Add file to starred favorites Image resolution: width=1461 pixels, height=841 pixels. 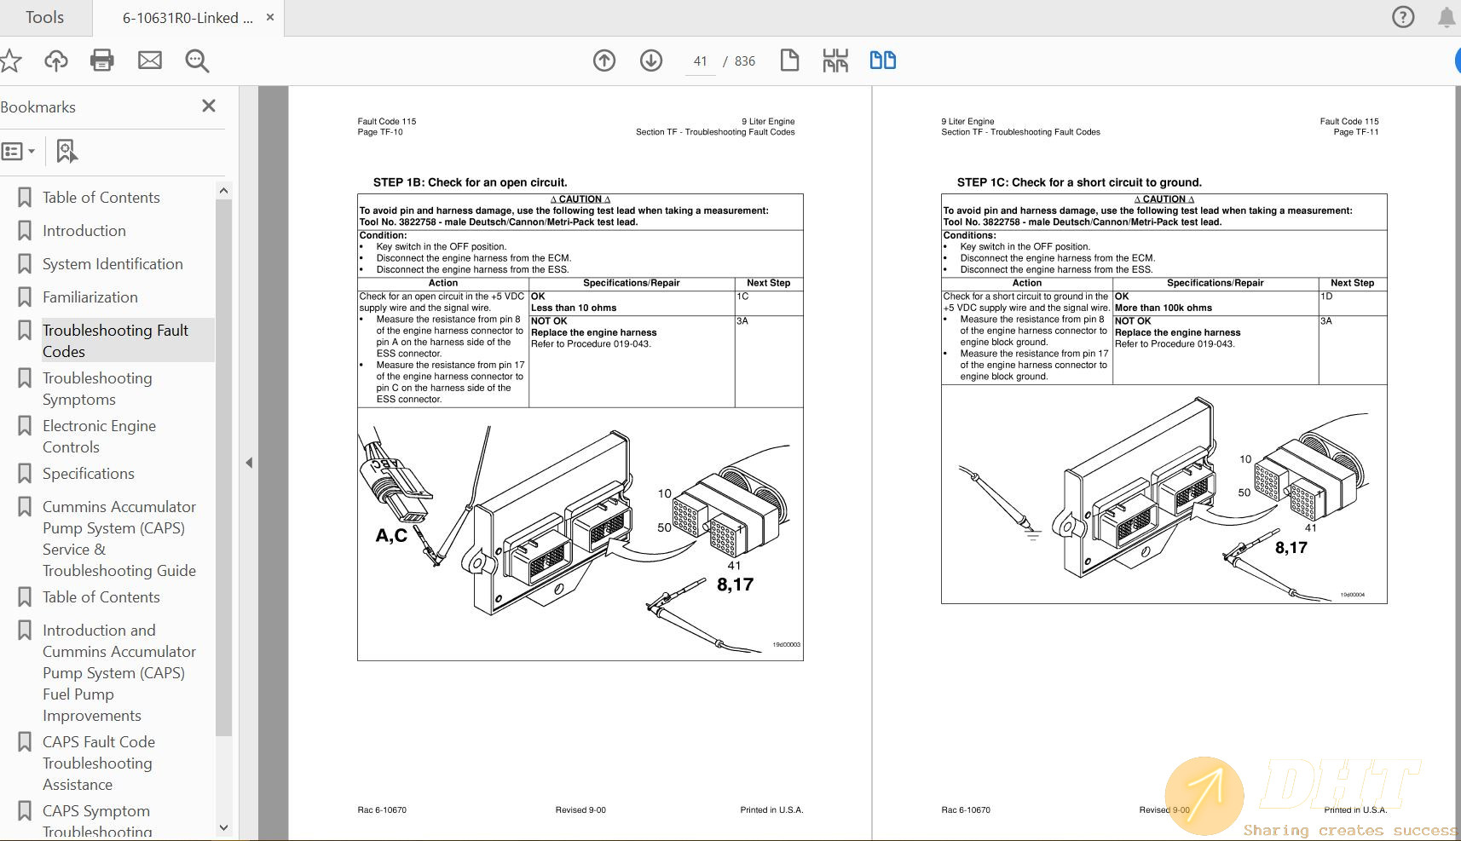point(9,60)
